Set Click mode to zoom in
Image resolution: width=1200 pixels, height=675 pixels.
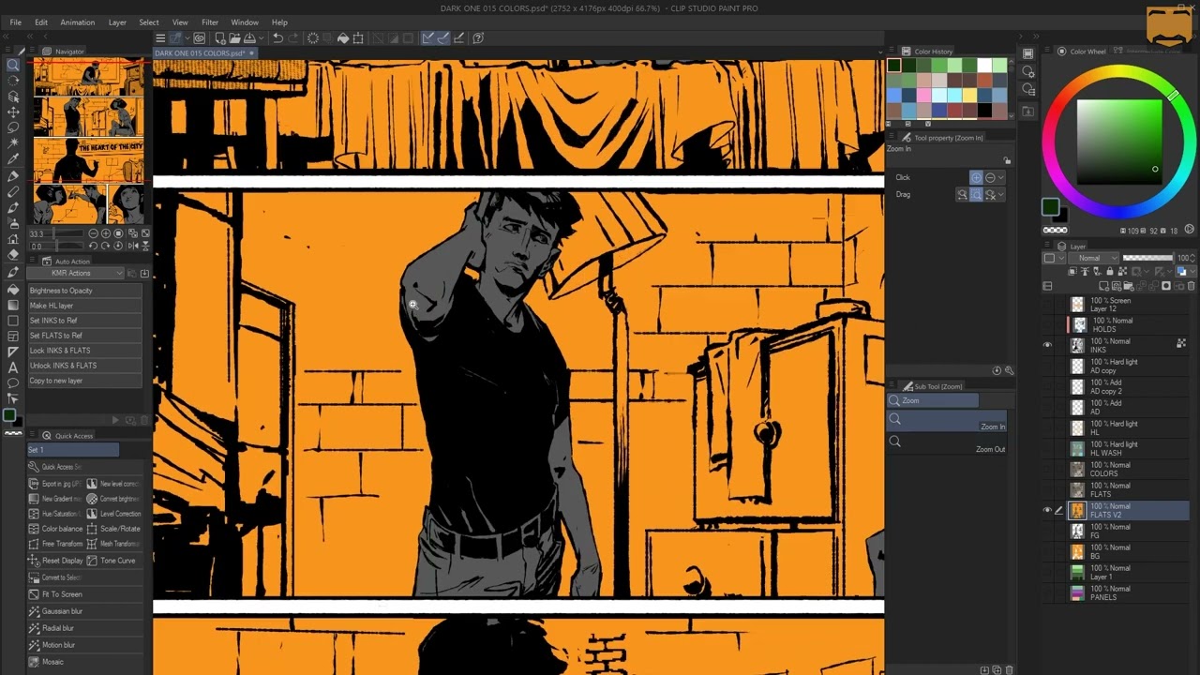click(977, 177)
